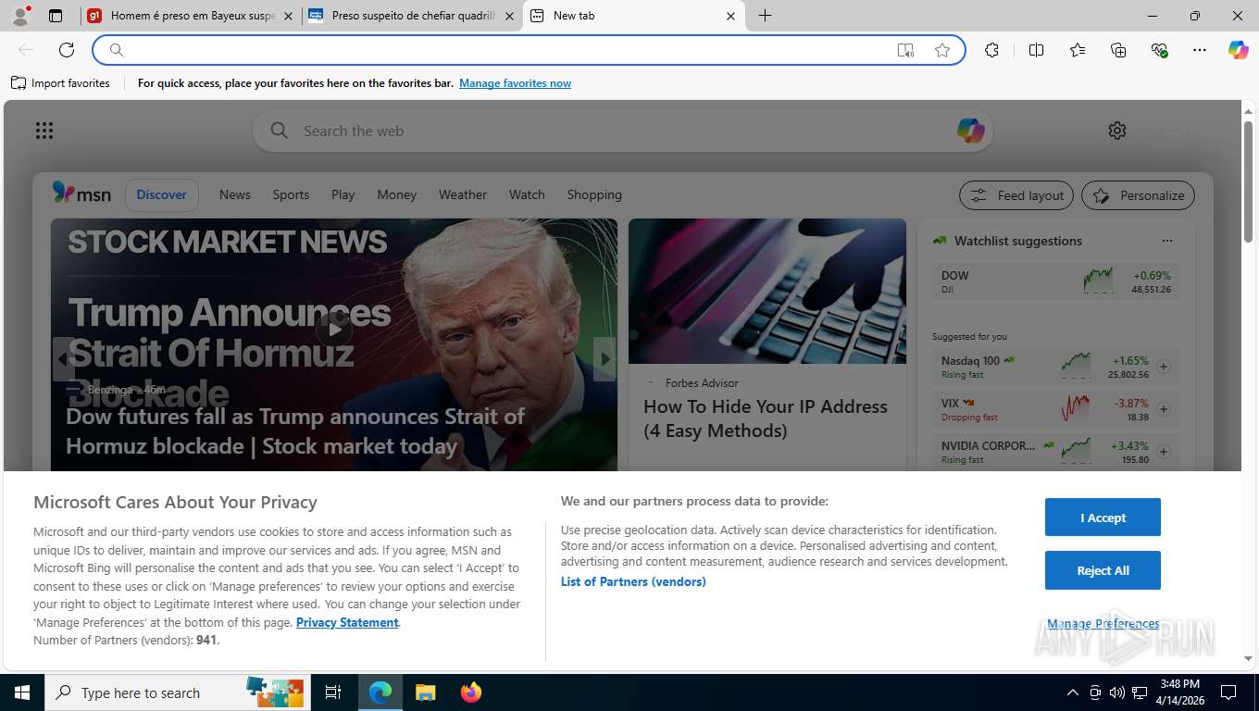Click the msn logo
The height and width of the screenshot is (711, 1259).
click(x=81, y=193)
